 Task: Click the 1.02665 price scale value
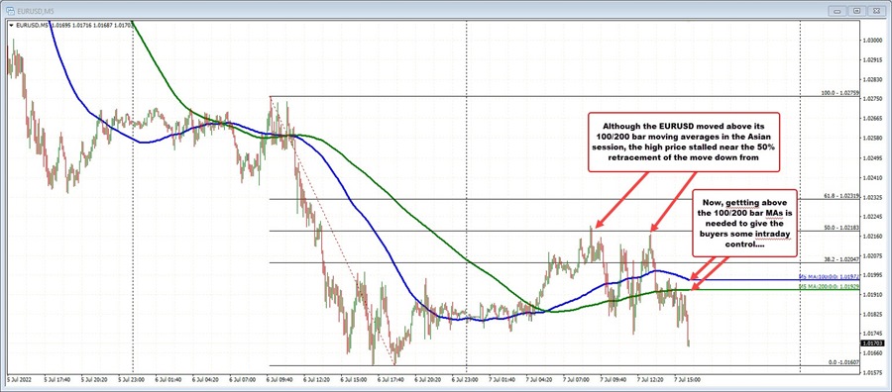[x=872, y=119]
